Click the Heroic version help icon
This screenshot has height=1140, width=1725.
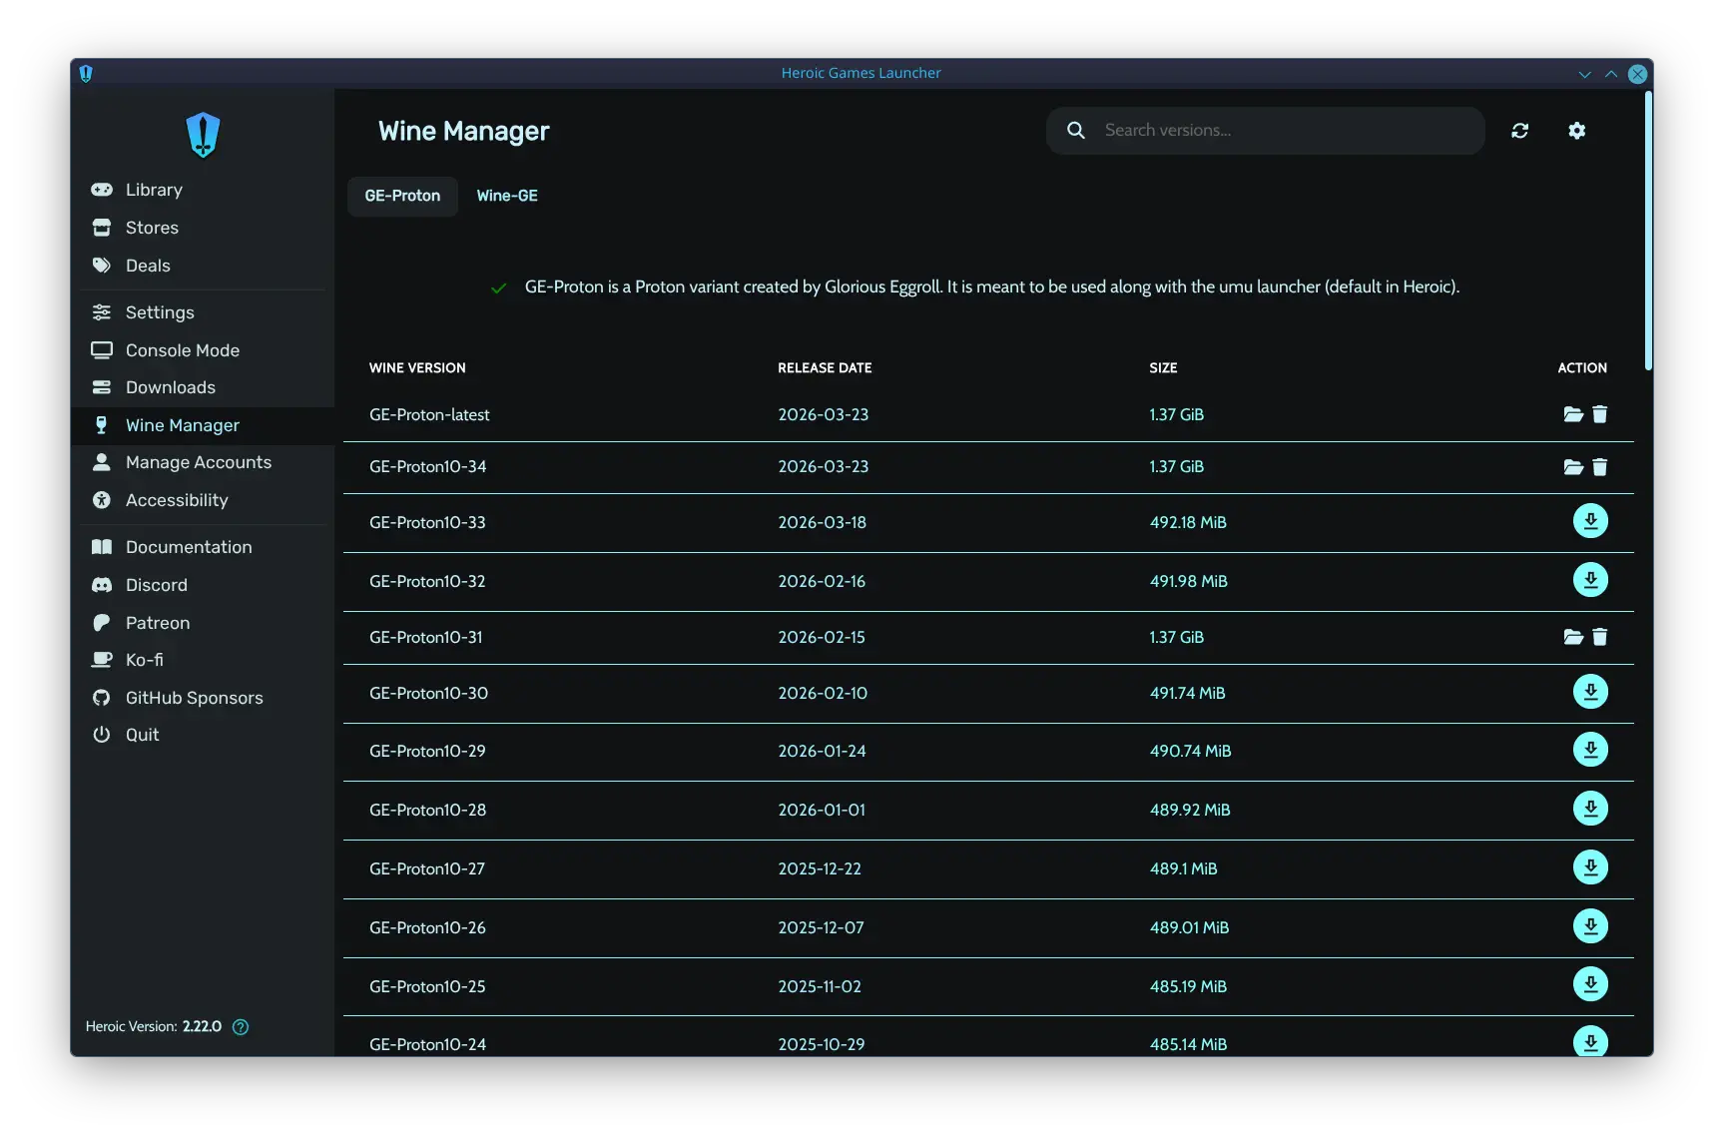[241, 1026]
